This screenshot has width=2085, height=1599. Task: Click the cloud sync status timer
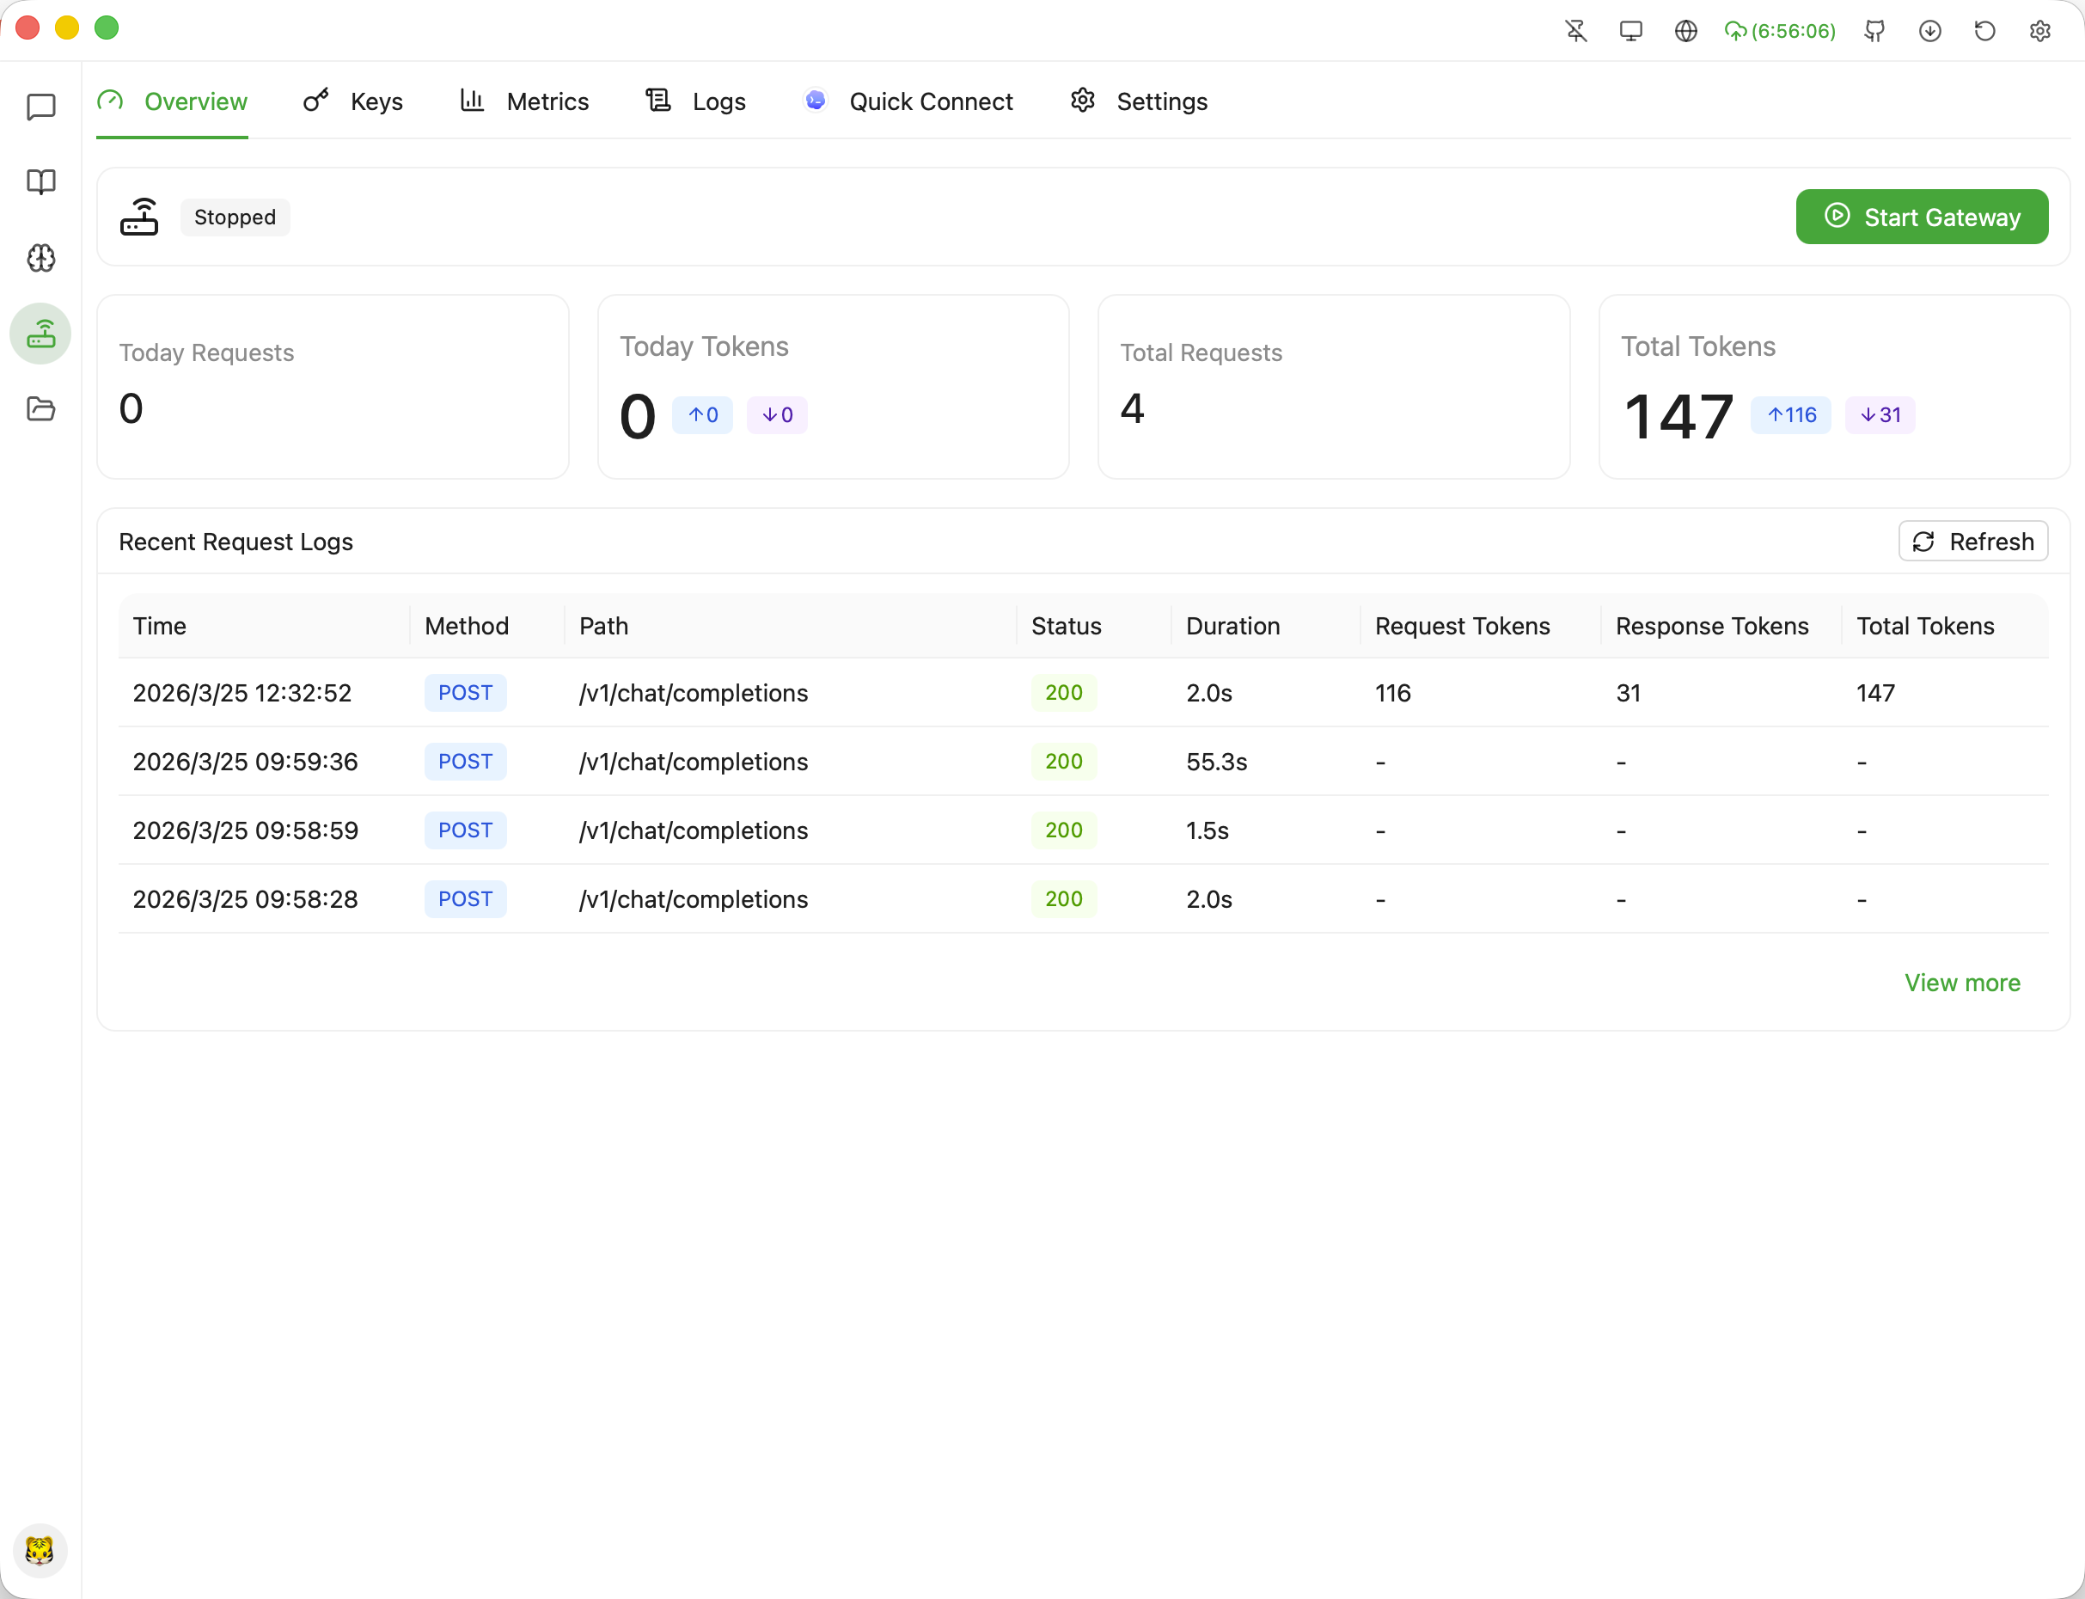tap(1780, 32)
